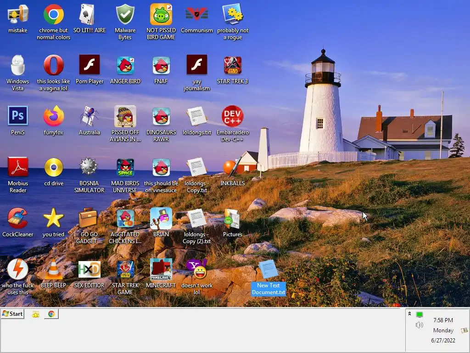470x353 pixels.
Task: Click the Morbius Reader PDF icon
Action: (18, 167)
